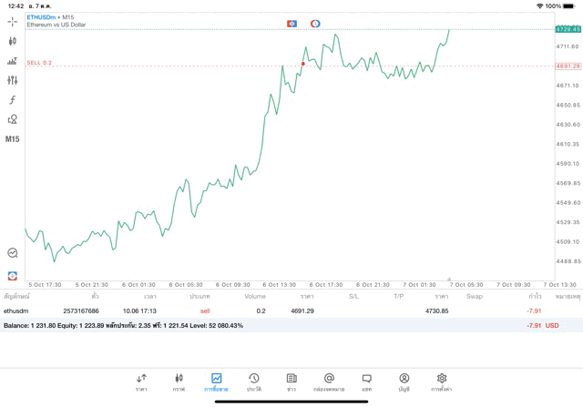This screenshot has width=583, height=407.
Task: Open the new order icon in sidebar
Action: tap(13, 275)
